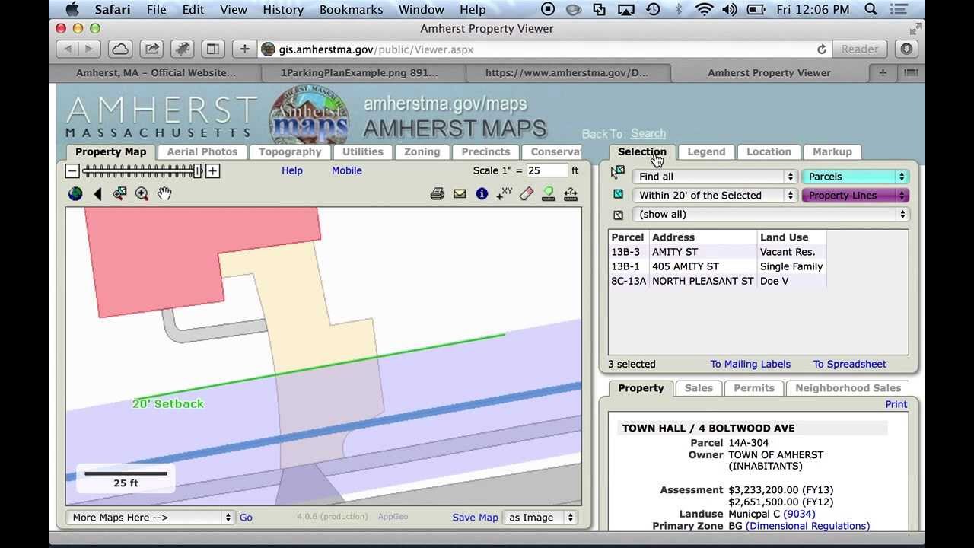Open the Precincts tab
This screenshot has width=974, height=548.
[x=485, y=151]
